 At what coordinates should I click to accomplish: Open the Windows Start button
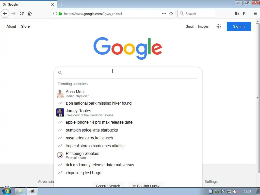7,191
